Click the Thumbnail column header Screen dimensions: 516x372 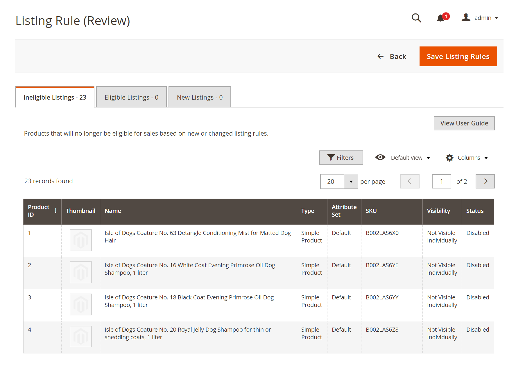pos(80,211)
